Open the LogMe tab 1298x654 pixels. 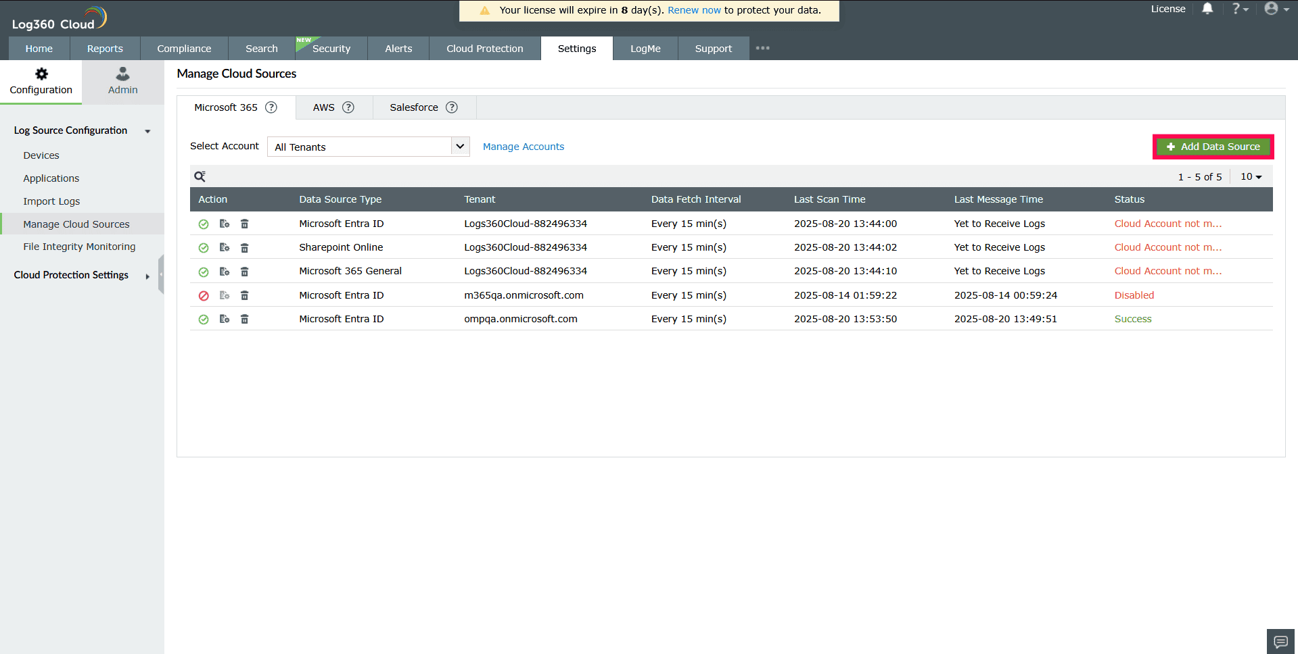coord(645,49)
